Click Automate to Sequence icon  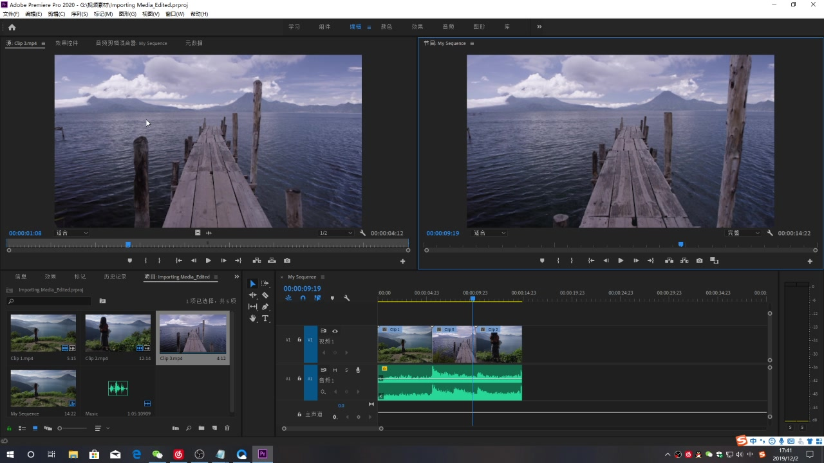[x=175, y=428]
